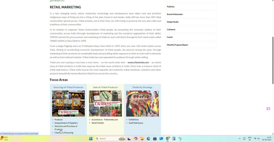274x142 pixels.
Task: Click Publicity Strategy dancers image
Action: pos(142,103)
